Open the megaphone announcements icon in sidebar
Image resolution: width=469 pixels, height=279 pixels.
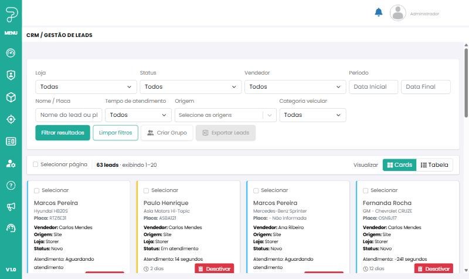point(11,207)
